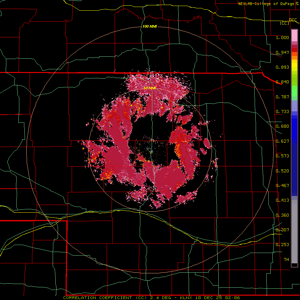This screenshot has width=300, height=300.
Task: Click the 100 NMI range ring label
Action: coord(150,26)
